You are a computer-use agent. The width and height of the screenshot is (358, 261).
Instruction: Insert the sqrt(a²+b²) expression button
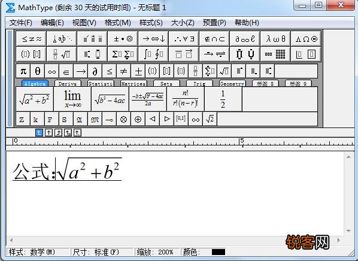coord(35,99)
